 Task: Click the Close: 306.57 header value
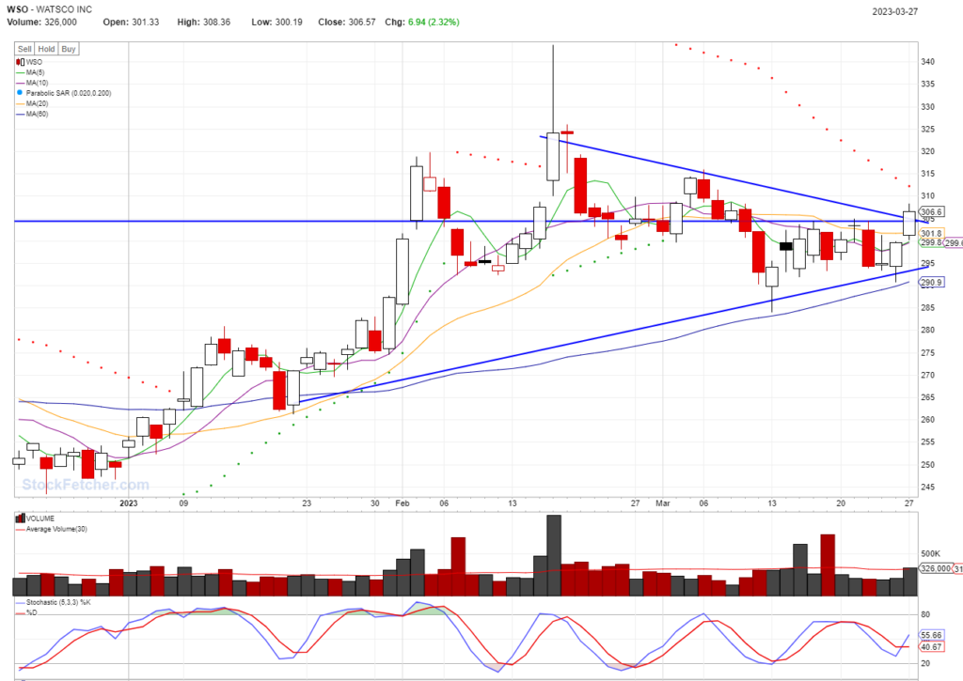pyautogui.click(x=347, y=23)
